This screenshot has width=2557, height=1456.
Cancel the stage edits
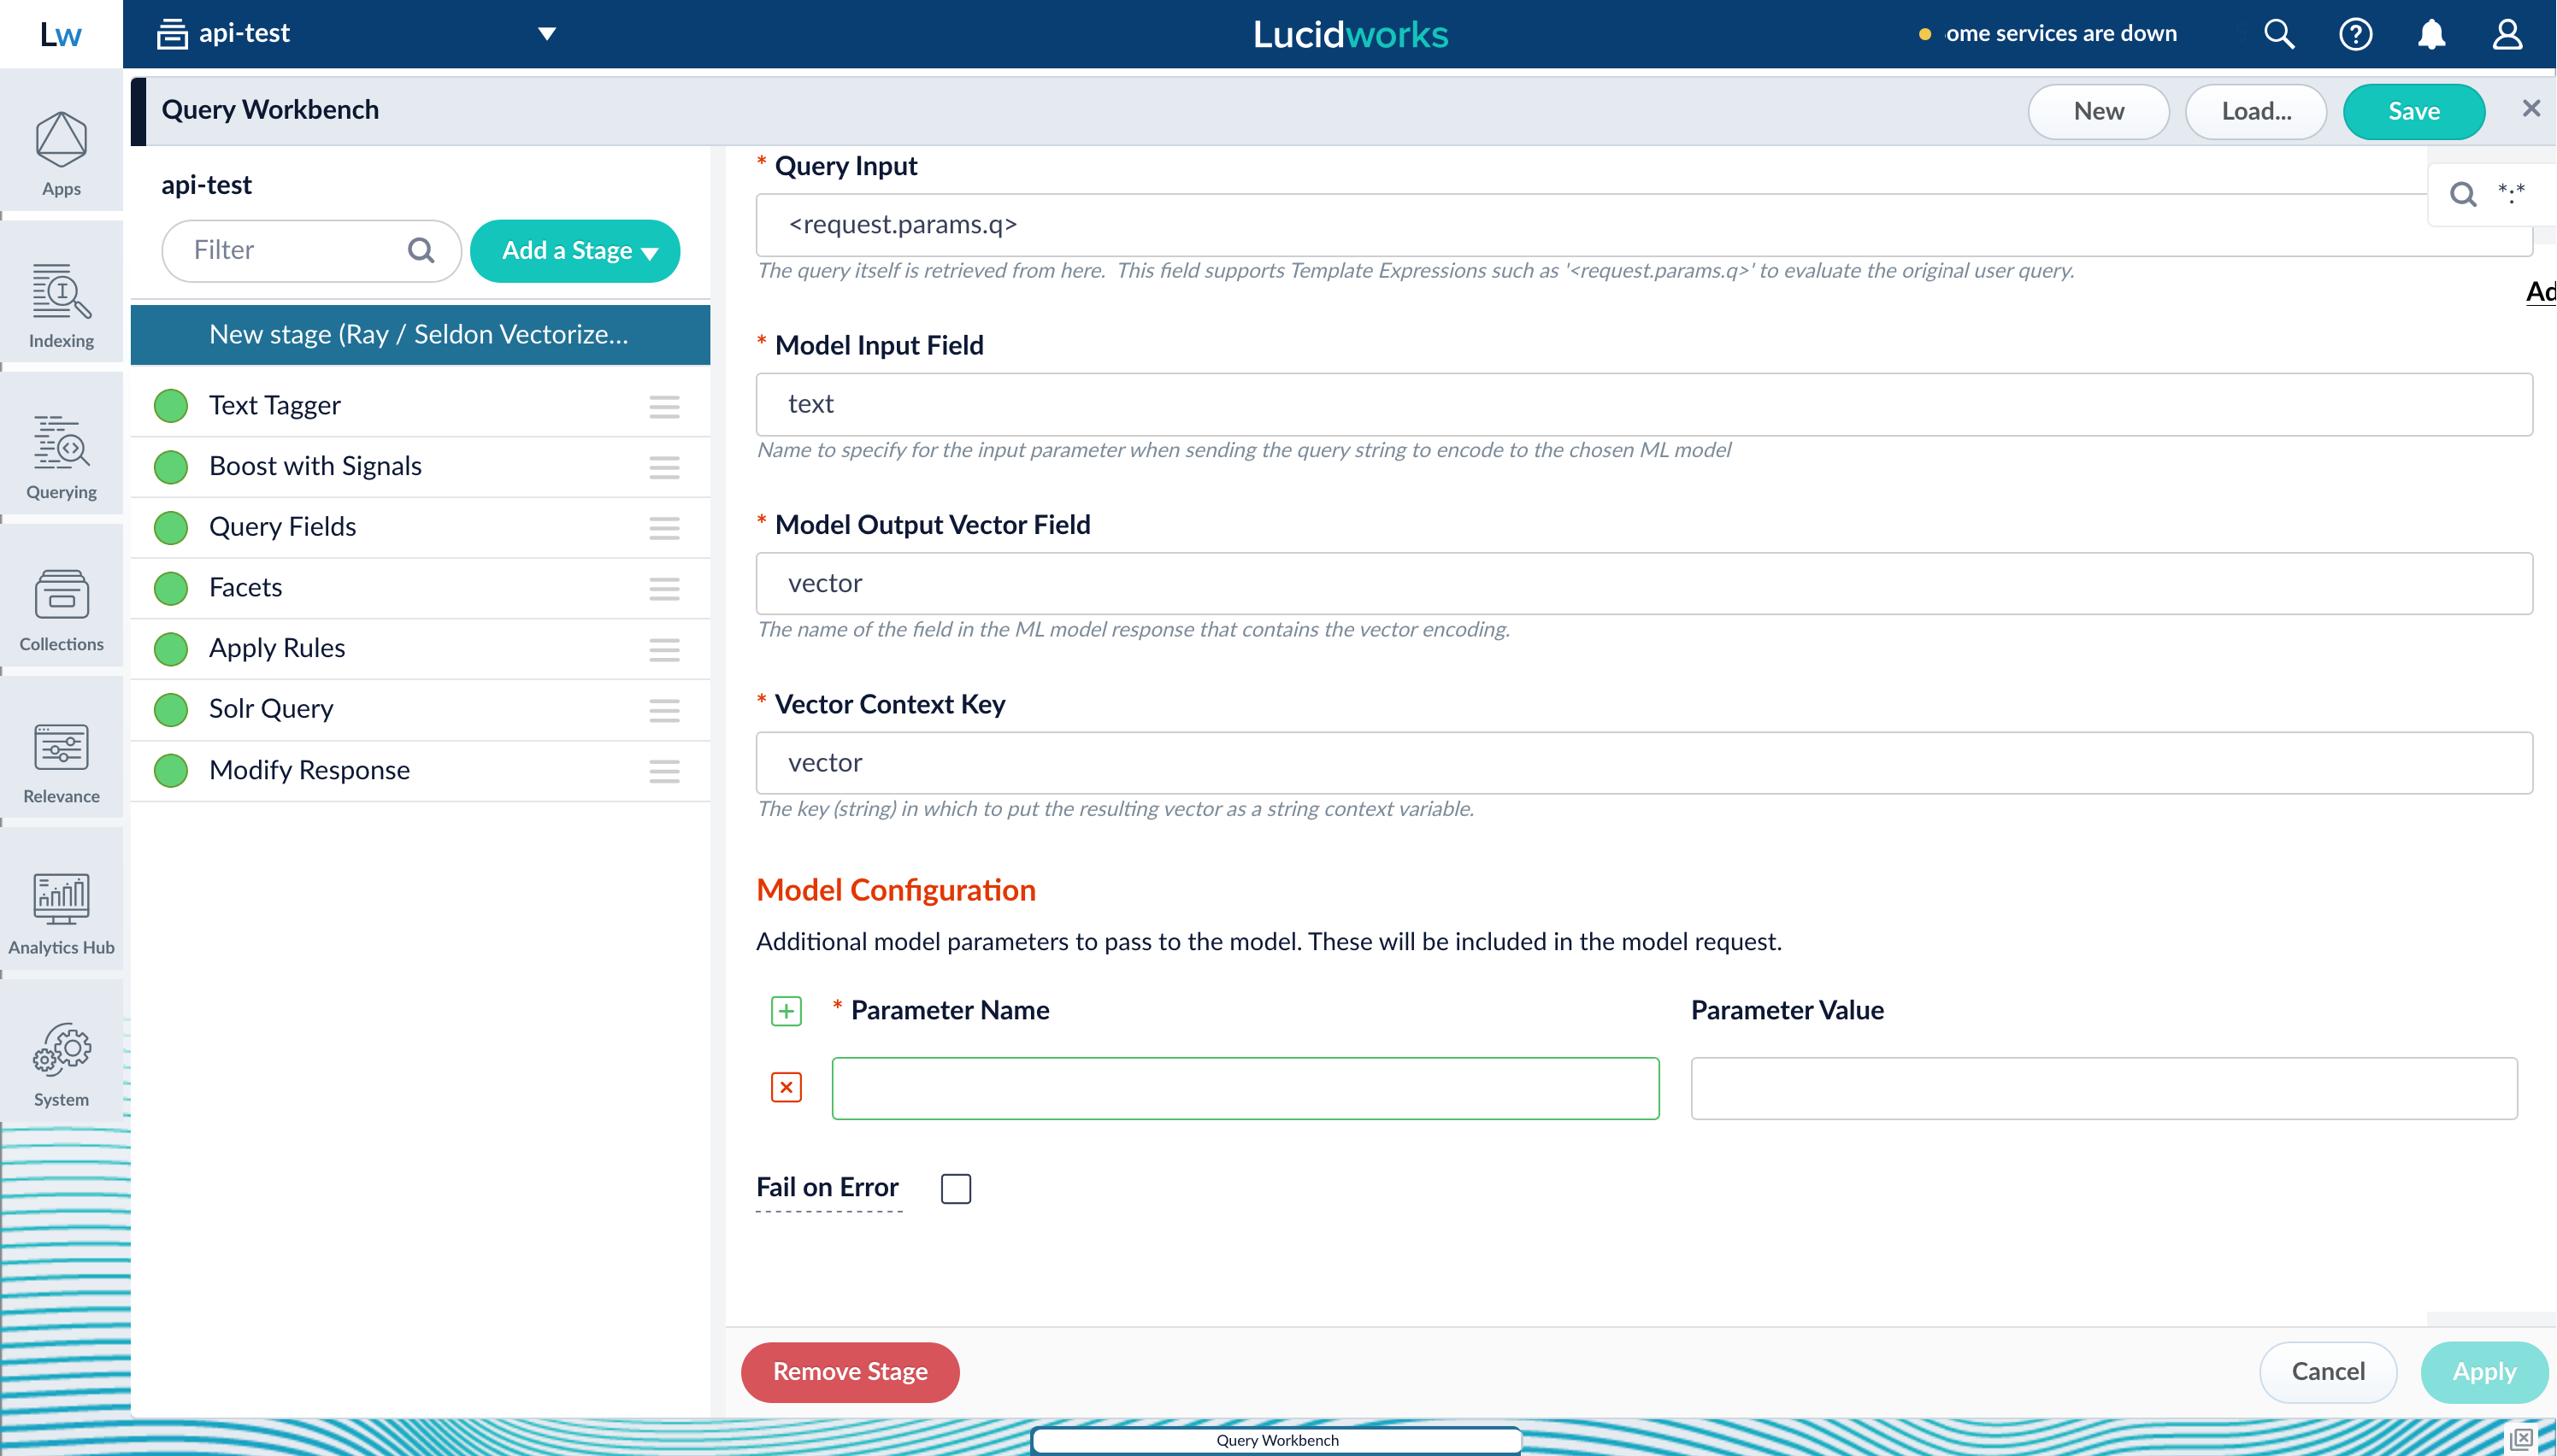pyautogui.click(x=2328, y=1372)
